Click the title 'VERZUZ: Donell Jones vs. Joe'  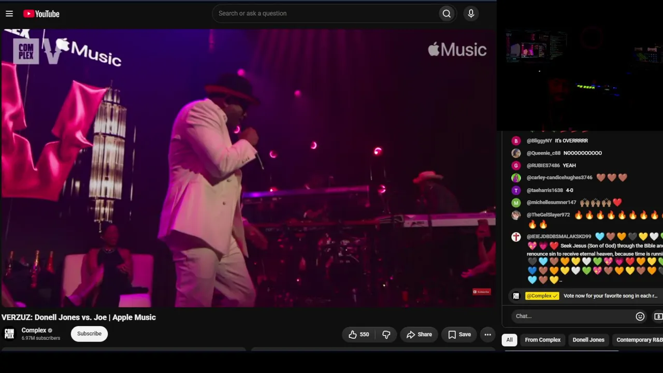pos(78,318)
